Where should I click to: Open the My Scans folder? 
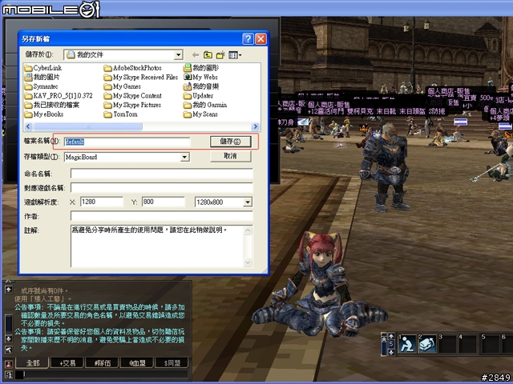click(200, 114)
